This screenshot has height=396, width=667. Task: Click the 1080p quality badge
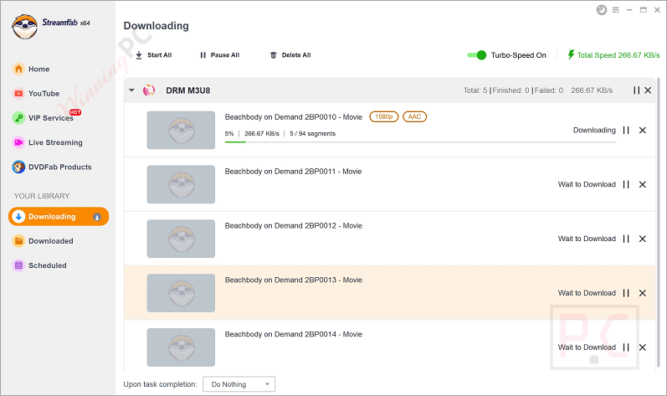coord(383,116)
